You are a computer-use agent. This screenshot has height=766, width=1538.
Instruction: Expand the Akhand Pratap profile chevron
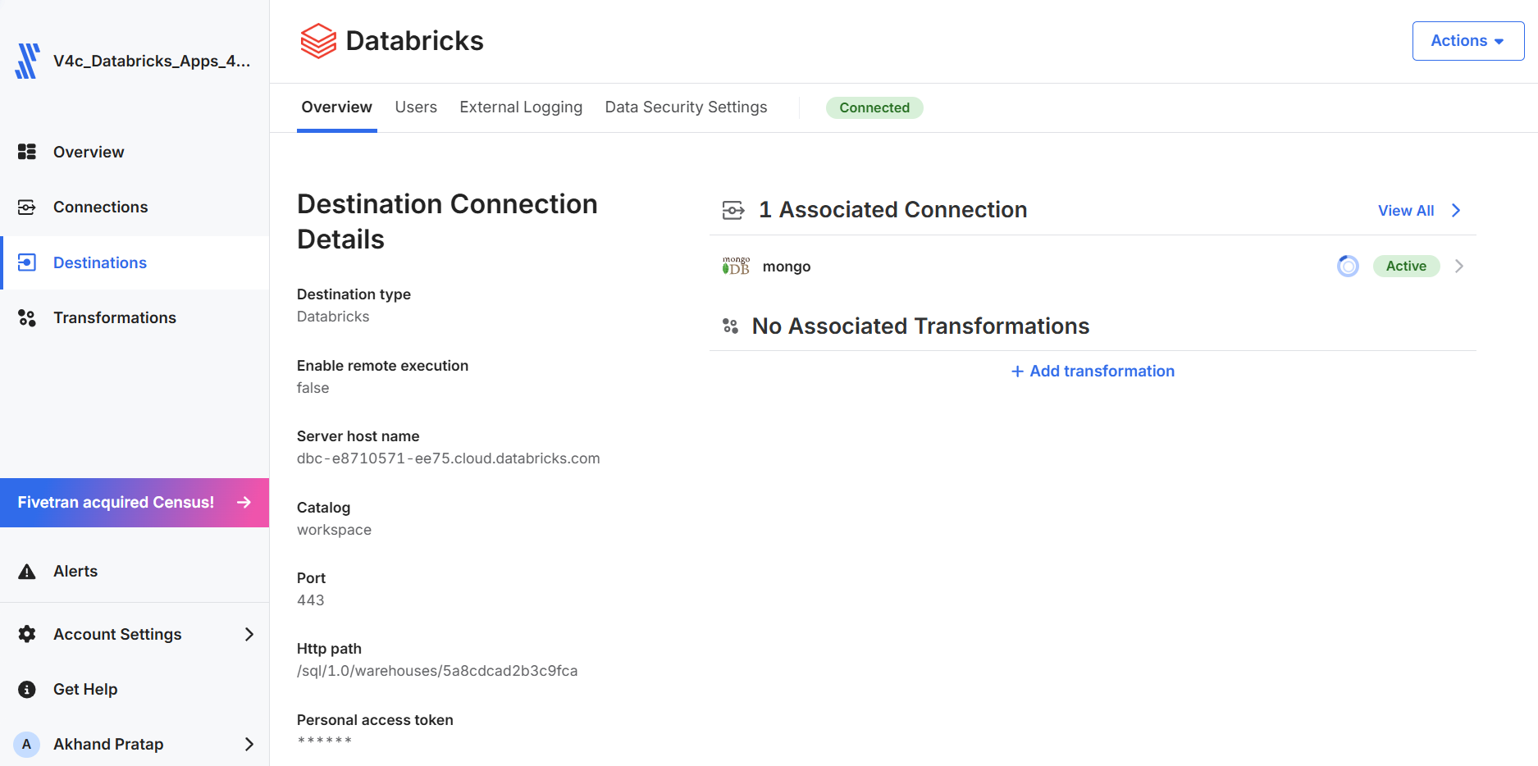click(249, 744)
